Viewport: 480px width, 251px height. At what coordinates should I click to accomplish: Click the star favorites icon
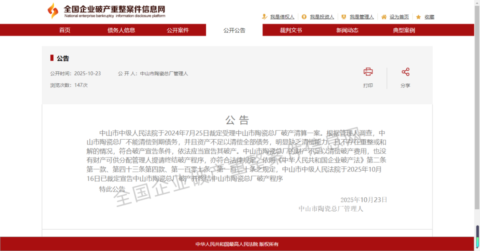tap(419, 17)
